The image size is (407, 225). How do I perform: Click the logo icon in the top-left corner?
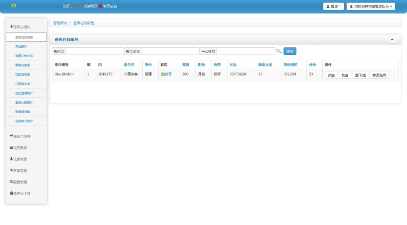[x=14, y=6]
